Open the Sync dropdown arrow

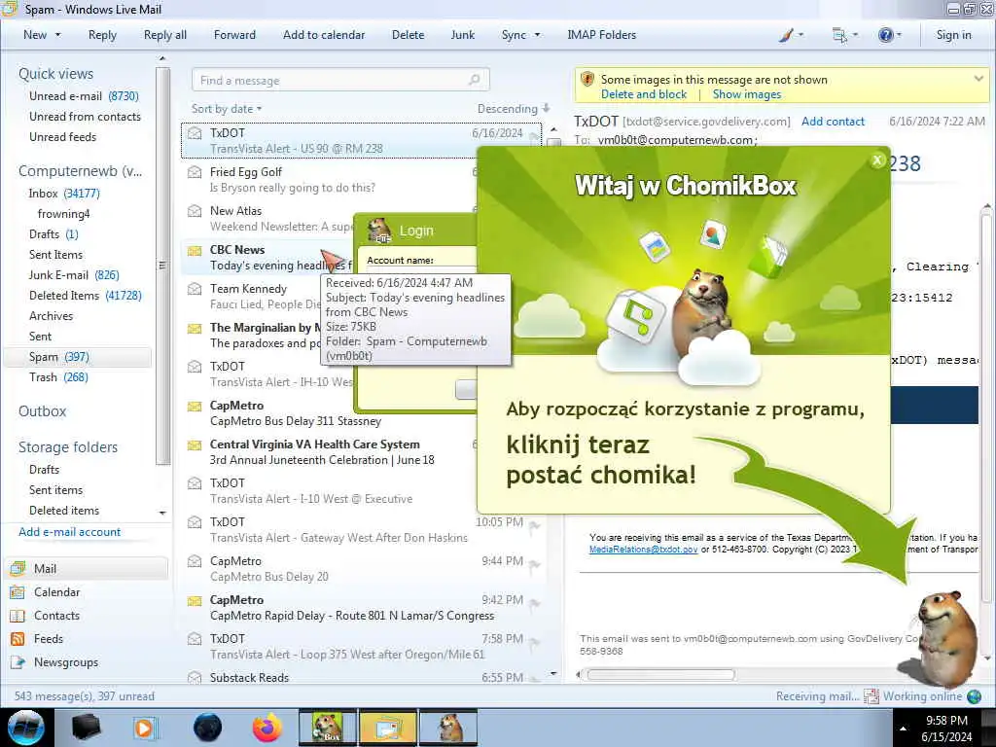point(537,35)
